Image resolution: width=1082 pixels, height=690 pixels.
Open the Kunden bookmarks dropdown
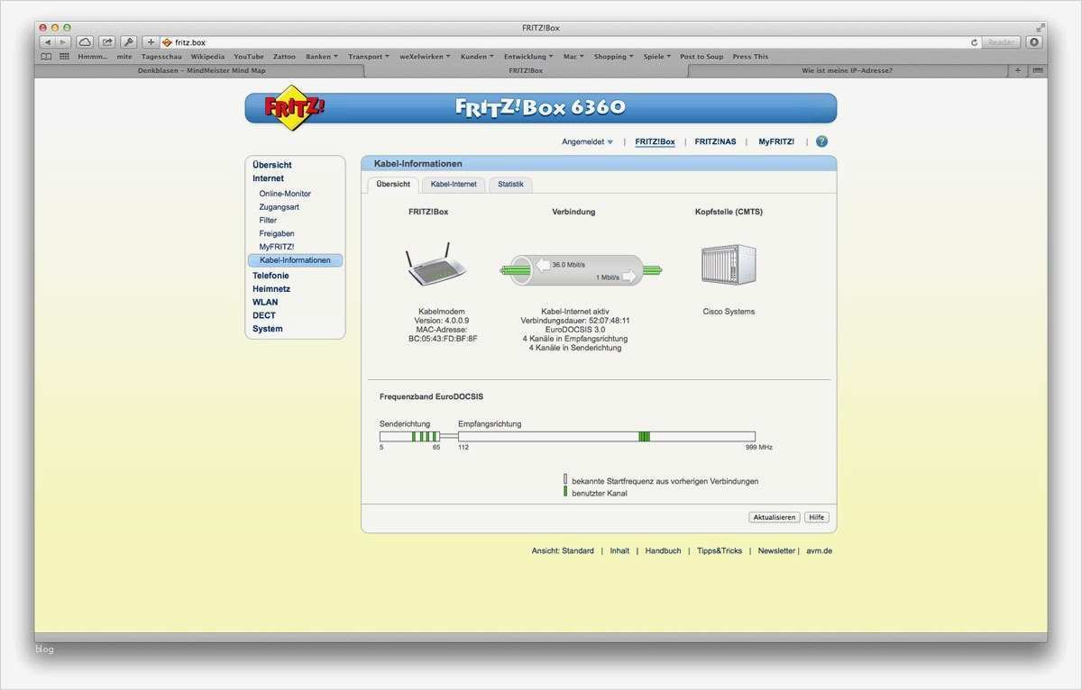477,56
